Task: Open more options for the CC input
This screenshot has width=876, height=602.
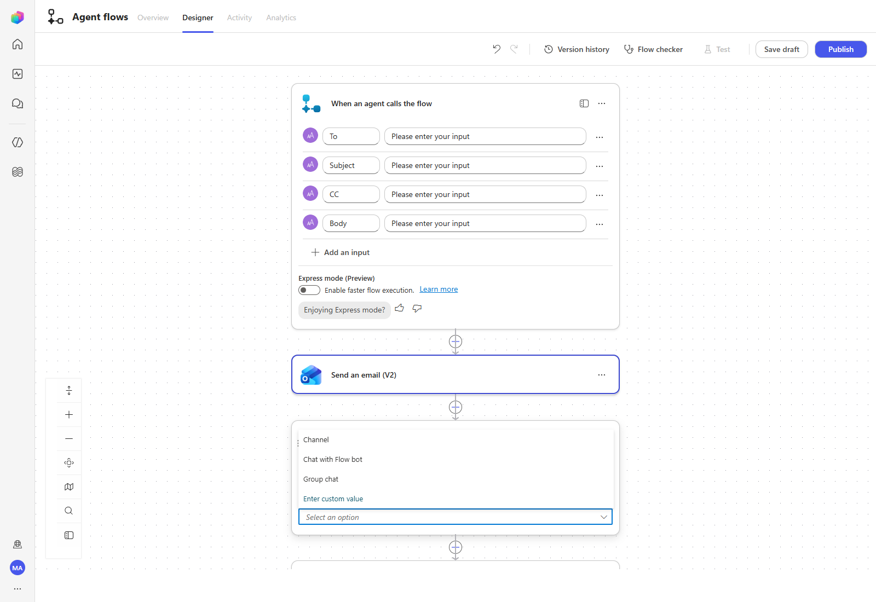Action: pos(600,195)
